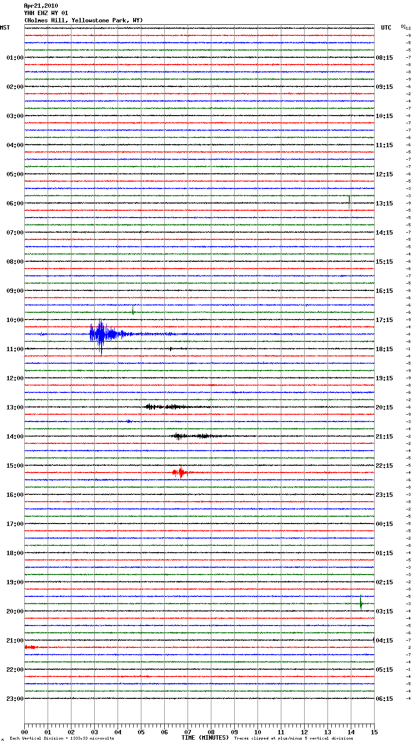Select the 06:00 MST row label
Image resolution: width=413 pixels, height=745 pixels.
pyautogui.click(x=15, y=203)
